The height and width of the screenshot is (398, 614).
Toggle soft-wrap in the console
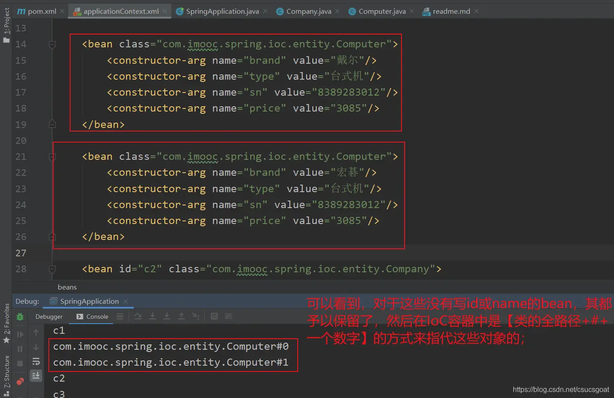point(36,362)
